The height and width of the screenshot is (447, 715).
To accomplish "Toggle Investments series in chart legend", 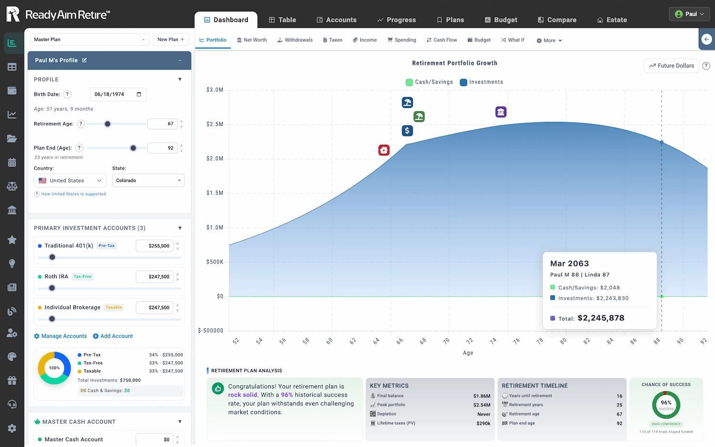I will (x=481, y=82).
